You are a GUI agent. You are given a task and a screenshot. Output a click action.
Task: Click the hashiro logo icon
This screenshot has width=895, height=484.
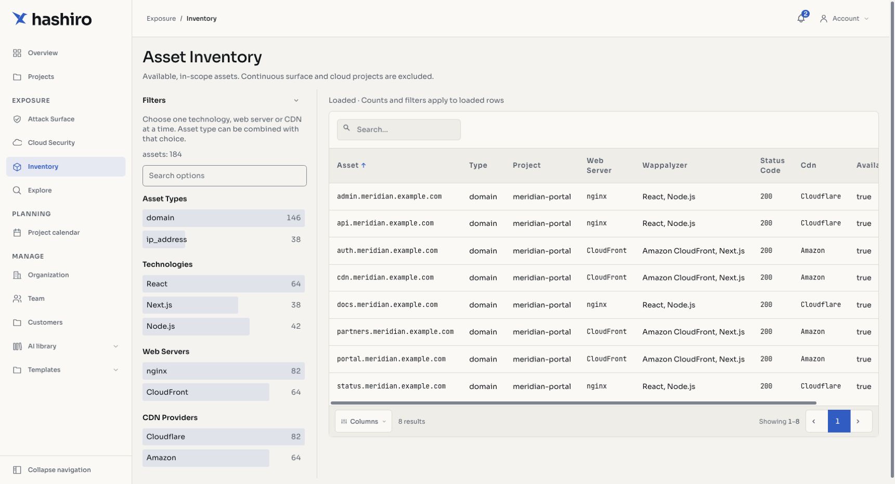(x=20, y=19)
